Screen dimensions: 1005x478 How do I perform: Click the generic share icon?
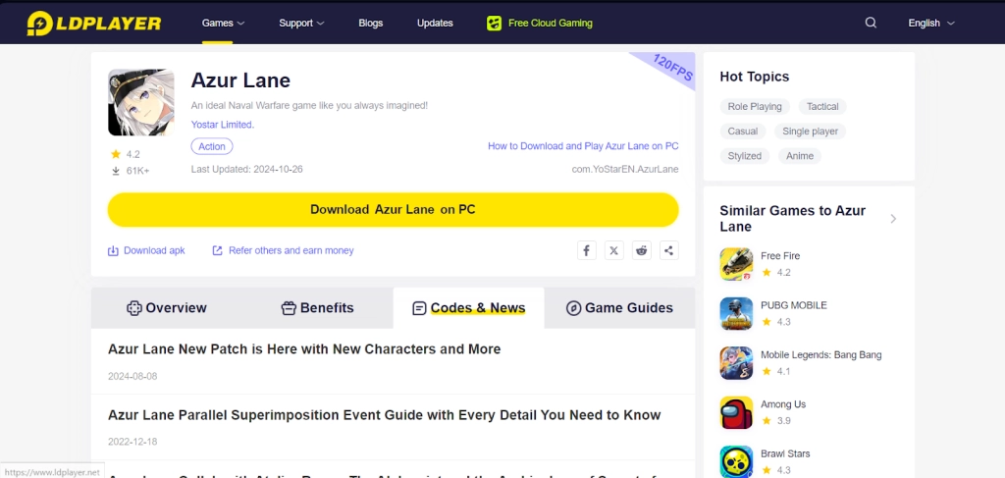[669, 250]
